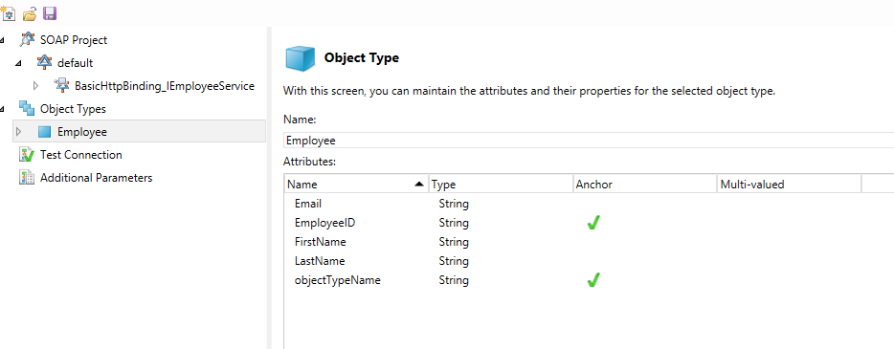The width and height of the screenshot is (894, 349).
Task: Select BasicHttpBinding_IEmployeeService tree item
Action: click(x=165, y=85)
